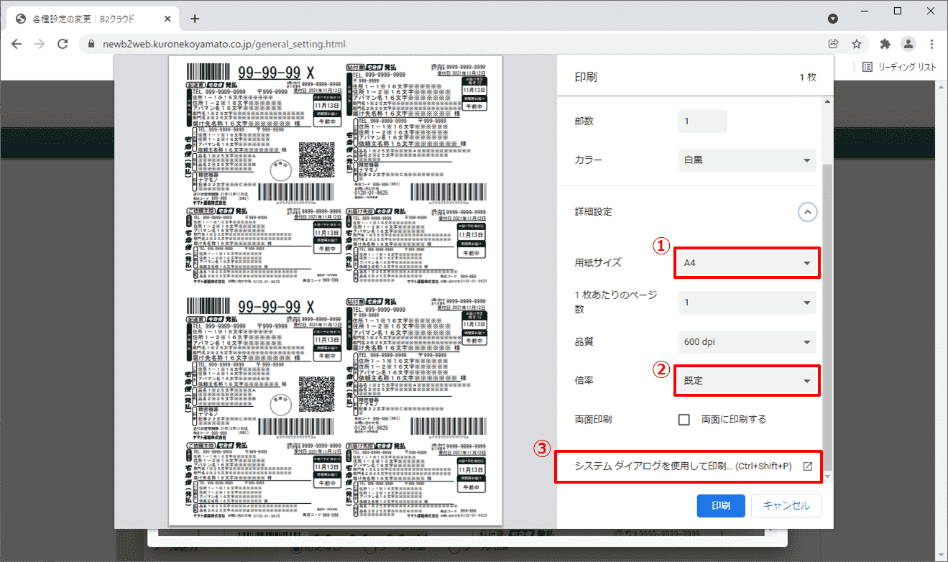Open the Extensions puzzle icon
The height and width of the screenshot is (562, 948).
point(885,44)
